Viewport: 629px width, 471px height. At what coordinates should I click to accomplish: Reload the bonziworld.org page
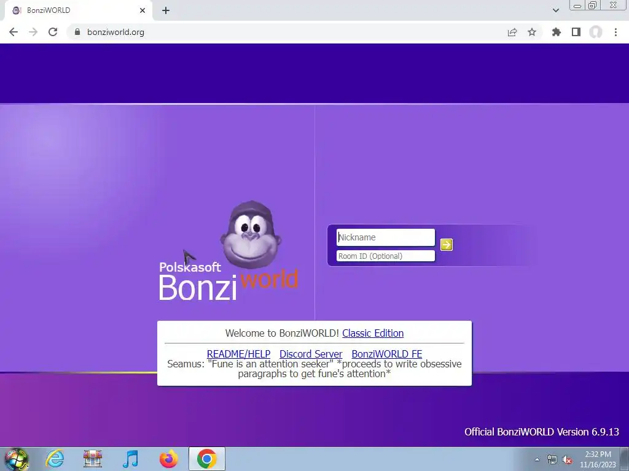[x=53, y=32]
